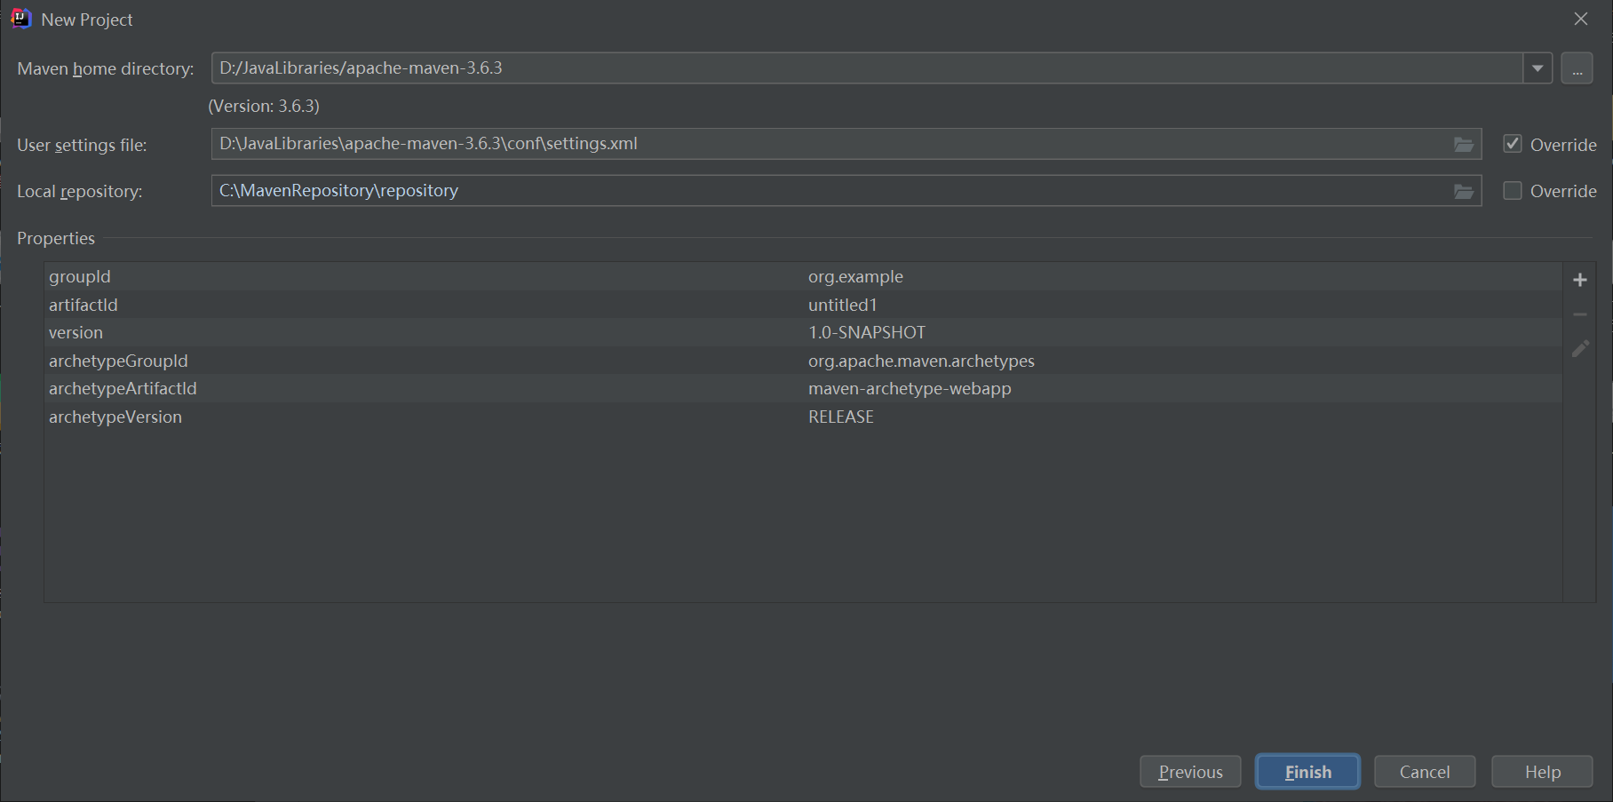Click the IntelliJ IDEA logo in the title bar
Image resolution: width=1613 pixels, height=802 pixels.
coord(20,18)
